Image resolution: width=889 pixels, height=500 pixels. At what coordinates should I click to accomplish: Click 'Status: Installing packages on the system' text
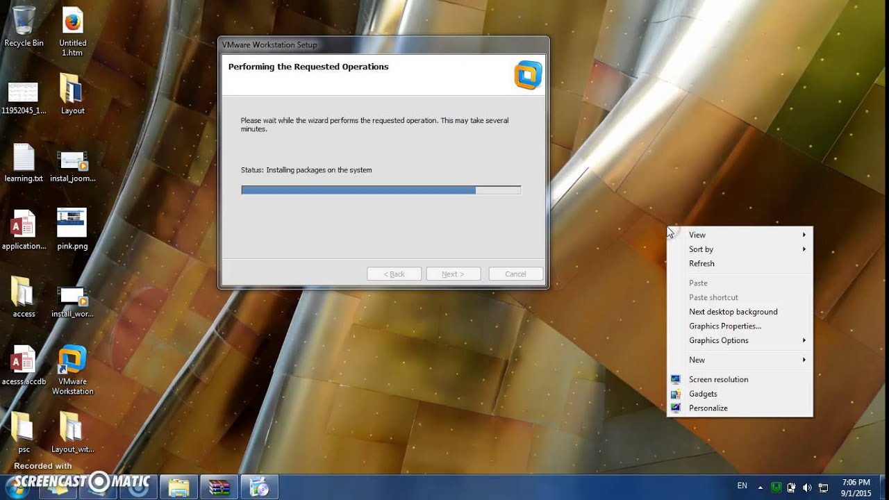[306, 170]
